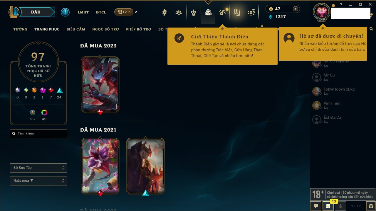Open the chat bubble icon
The height and width of the screenshot is (211, 376).
tap(316, 206)
